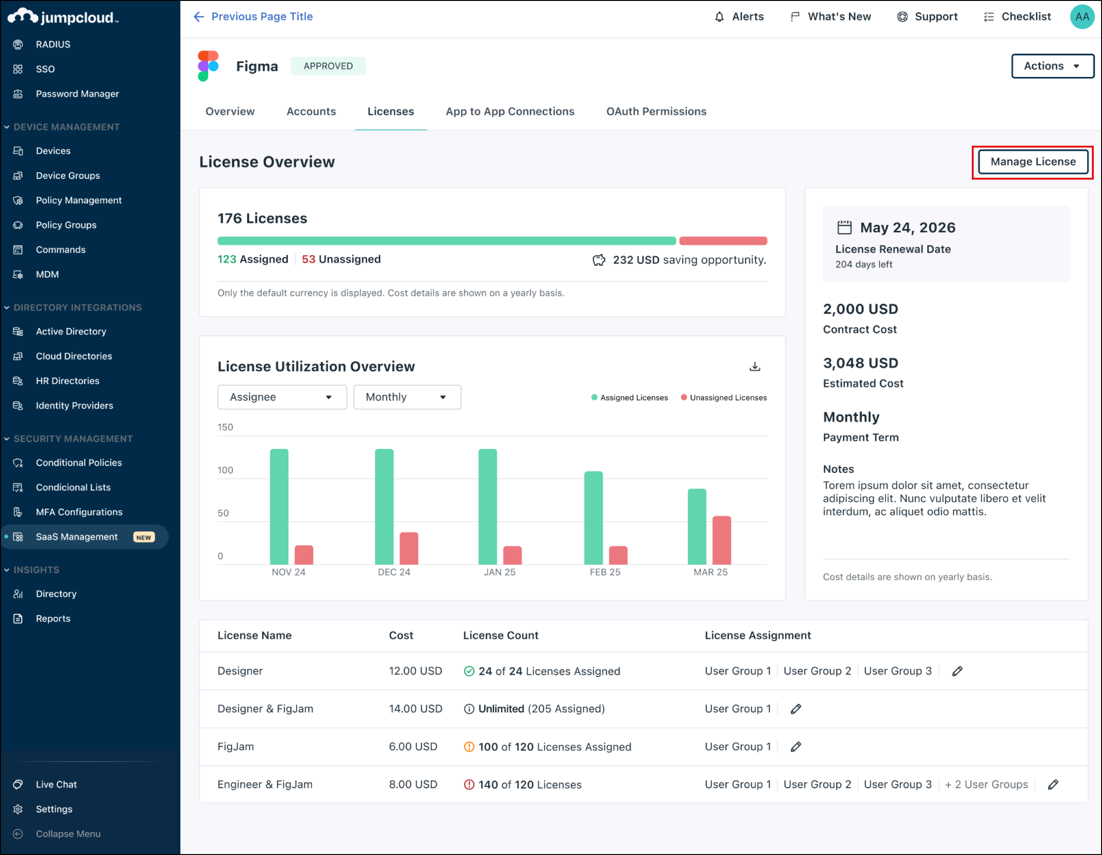Image resolution: width=1102 pixels, height=855 pixels.
Task: Open Alerts notifications
Action: [x=739, y=16]
